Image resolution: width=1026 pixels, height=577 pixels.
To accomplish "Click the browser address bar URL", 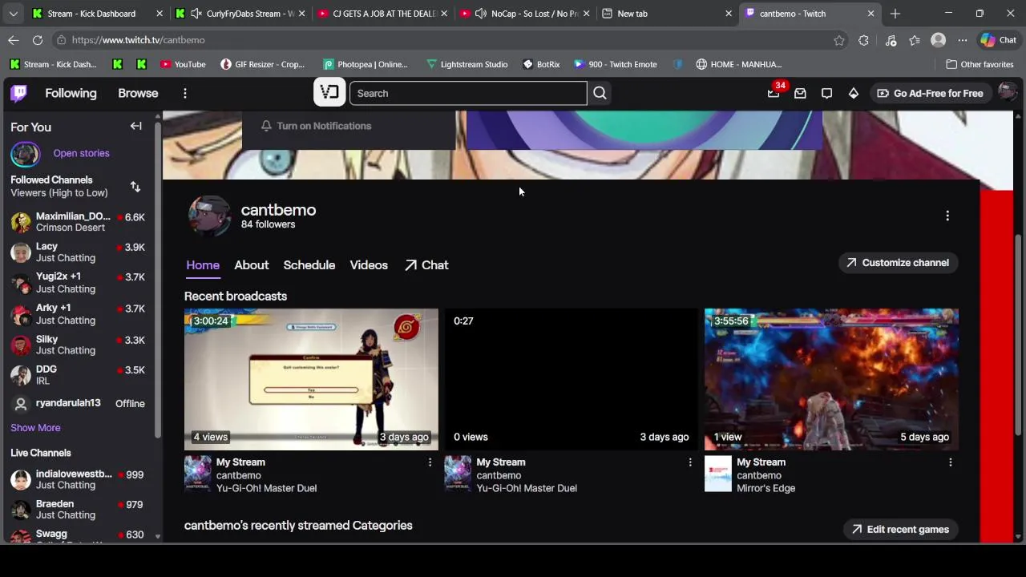I will (138, 40).
